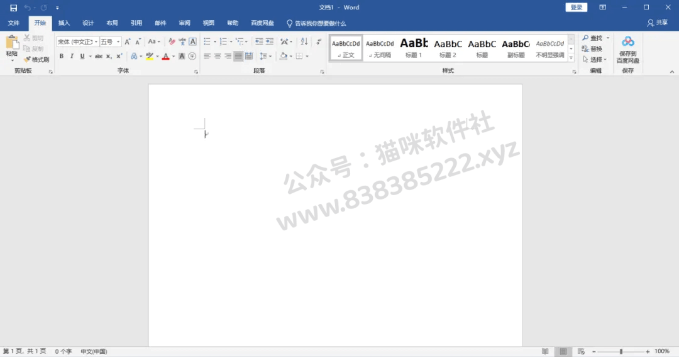The image size is (679, 357).
Task: Apply the 无间隔 style
Action: click(380, 48)
